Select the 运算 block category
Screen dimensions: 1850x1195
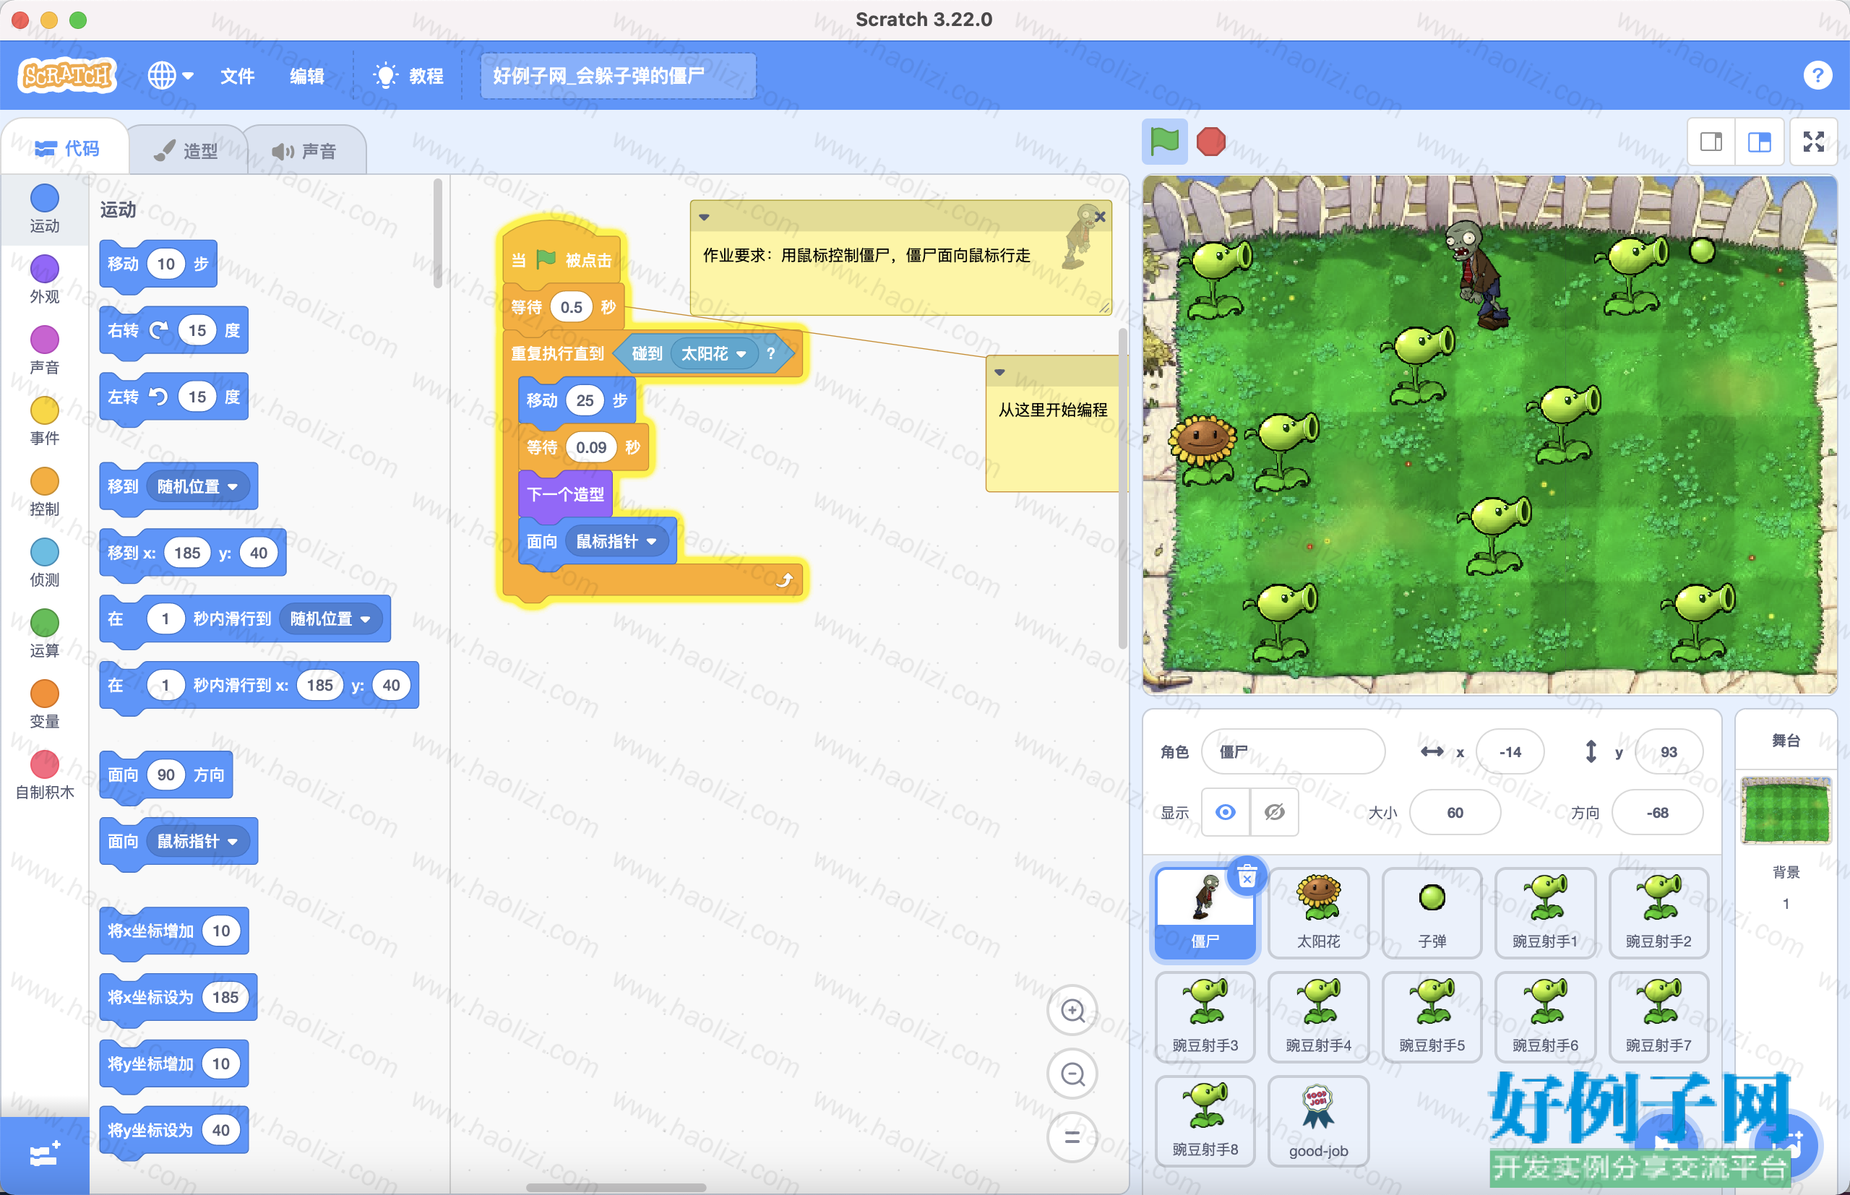point(44,633)
